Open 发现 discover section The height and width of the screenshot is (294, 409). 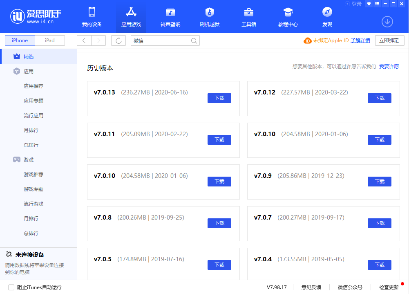(x=327, y=17)
